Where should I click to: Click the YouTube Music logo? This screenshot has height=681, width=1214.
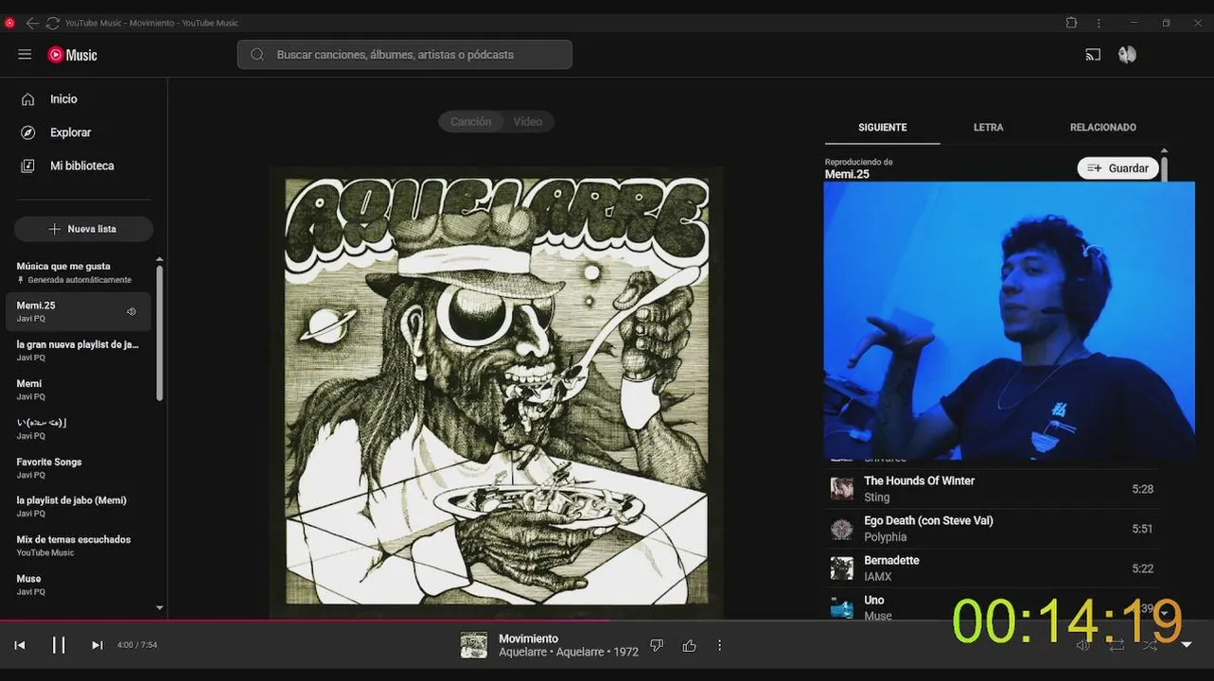point(73,55)
